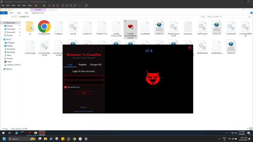Select the GeoIPCitys.dll file icon
The width and height of the screenshot is (253, 142).
(202, 28)
